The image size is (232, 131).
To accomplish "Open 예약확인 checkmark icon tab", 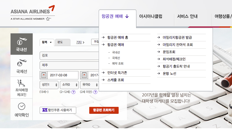I will click(x=22, y=109).
